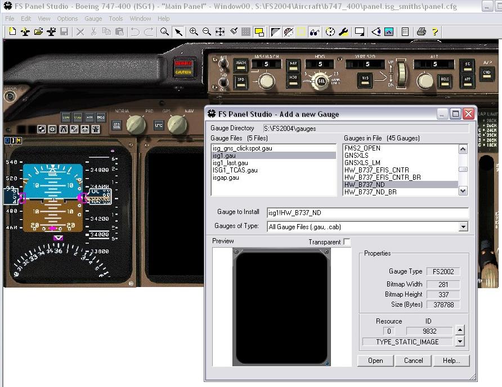The width and height of the screenshot is (502, 387).
Task: Toggle the half-shaded background display toolbar button
Action: tap(275, 31)
